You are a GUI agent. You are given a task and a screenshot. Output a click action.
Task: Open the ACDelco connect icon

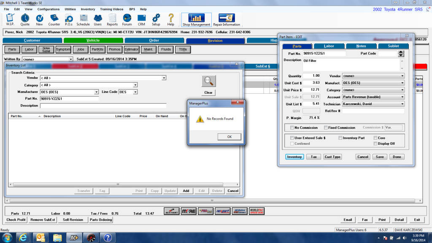[240, 211]
